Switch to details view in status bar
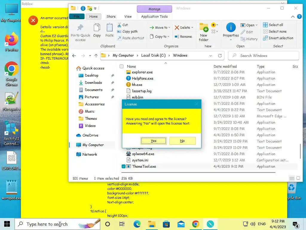 (x=292, y=178)
